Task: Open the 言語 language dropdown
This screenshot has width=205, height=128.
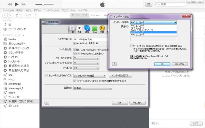Action: (93, 88)
